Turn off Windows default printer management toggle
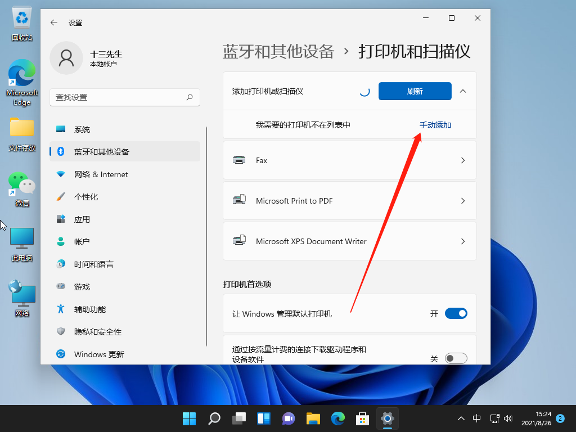Screen dimensions: 576x432 pyautogui.click(x=456, y=313)
